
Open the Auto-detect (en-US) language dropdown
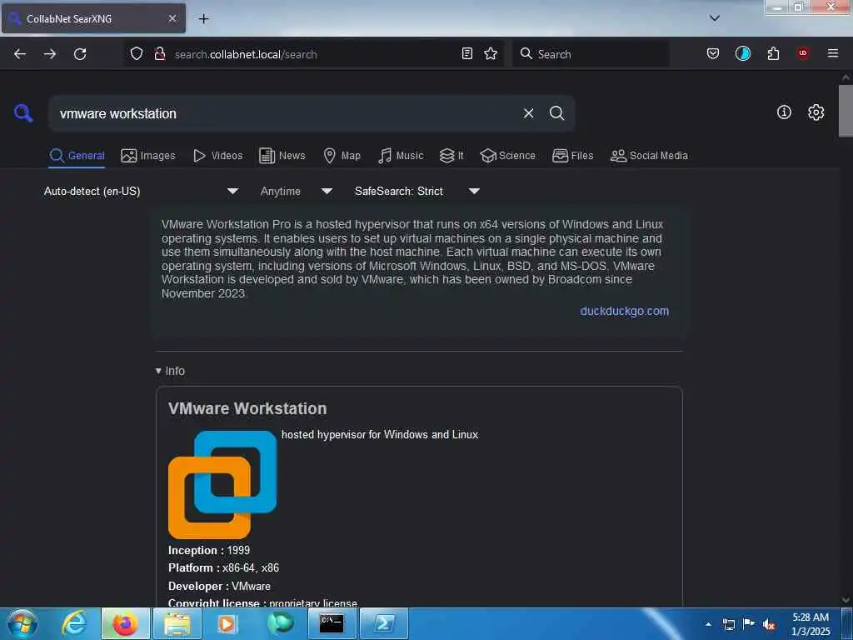(141, 191)
